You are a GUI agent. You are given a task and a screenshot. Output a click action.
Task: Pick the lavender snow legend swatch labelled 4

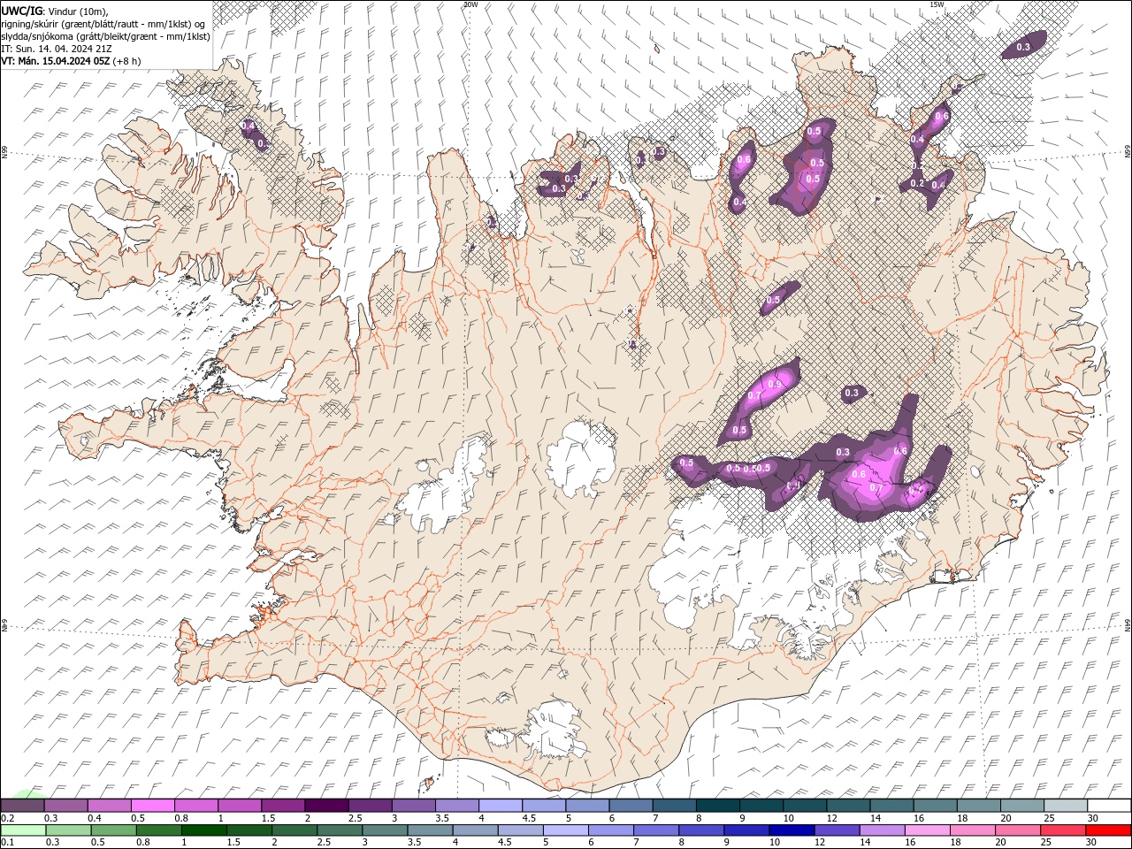499,806
